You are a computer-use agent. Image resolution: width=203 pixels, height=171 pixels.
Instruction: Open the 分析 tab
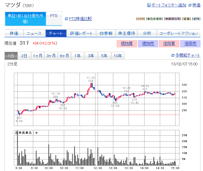147,33
